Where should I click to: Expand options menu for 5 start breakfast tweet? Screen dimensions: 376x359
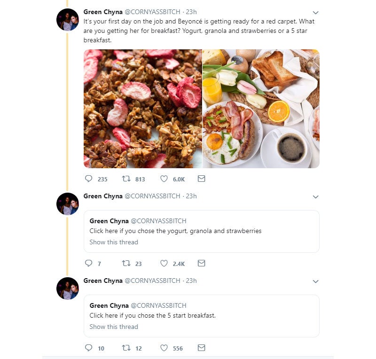click(315, 281)
